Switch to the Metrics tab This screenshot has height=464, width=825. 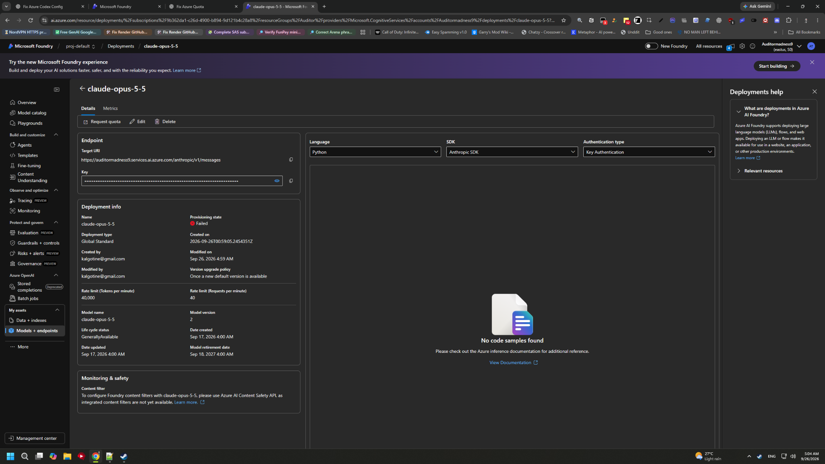click(110, 108)
